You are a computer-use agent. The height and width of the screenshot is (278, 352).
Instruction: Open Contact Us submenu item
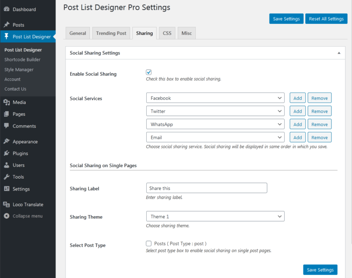pos(15,89)
